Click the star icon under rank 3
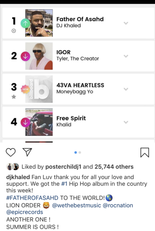The image size is (155, 231). (x=14, y=97)
